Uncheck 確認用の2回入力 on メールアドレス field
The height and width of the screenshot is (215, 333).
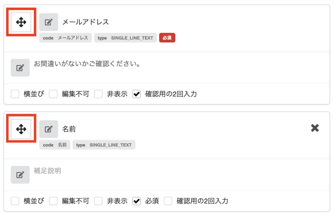pos(136,94)
